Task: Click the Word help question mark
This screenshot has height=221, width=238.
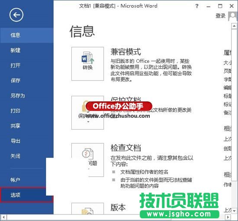Action: click(x=197, y=6)
